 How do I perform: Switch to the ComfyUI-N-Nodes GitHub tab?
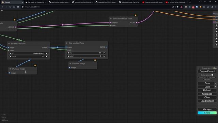(x=106, y=2)
